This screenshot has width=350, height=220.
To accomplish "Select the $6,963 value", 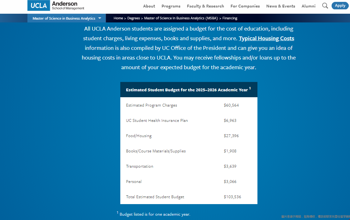I will [x=230, y=121].
